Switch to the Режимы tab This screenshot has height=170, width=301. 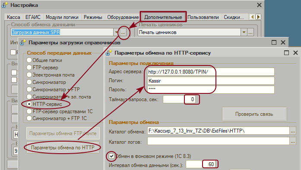click(x=93, y=17)
